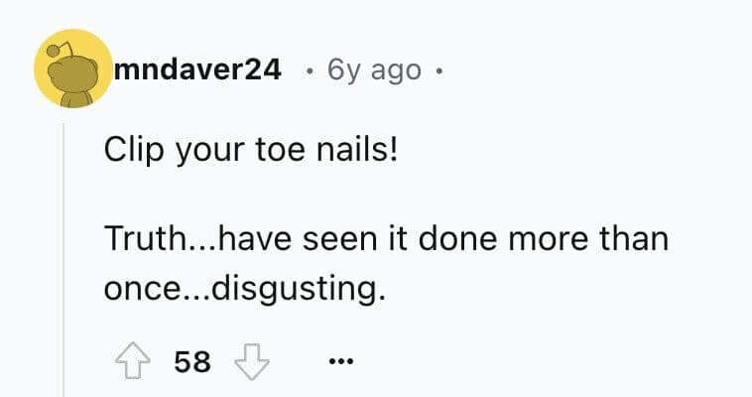Click the Snoo avatar of mndaver24
The image size is (752, 397).
(x=71, y=69)
